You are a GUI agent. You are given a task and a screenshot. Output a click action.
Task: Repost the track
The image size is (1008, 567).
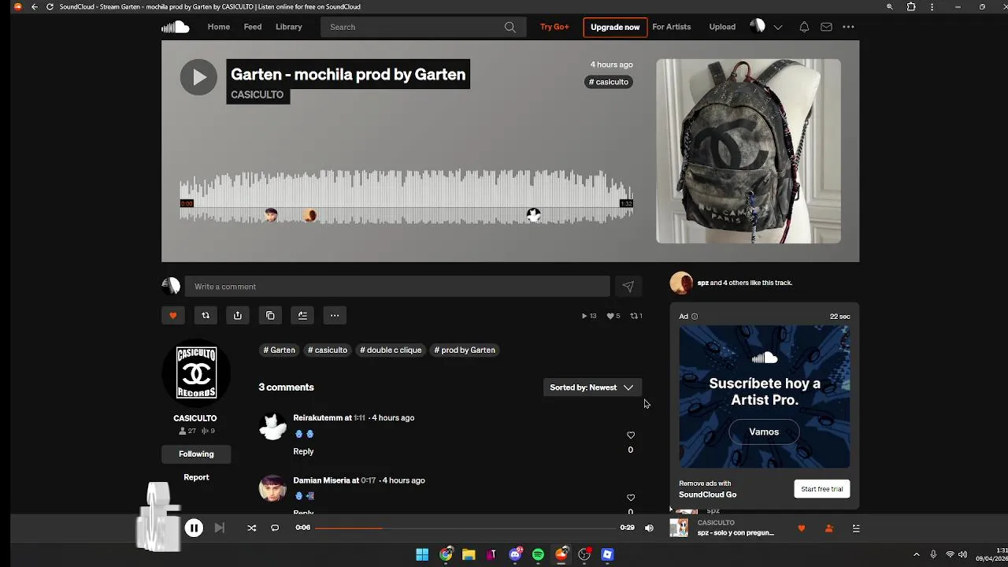pyautogui.click(x=206, y=316)
